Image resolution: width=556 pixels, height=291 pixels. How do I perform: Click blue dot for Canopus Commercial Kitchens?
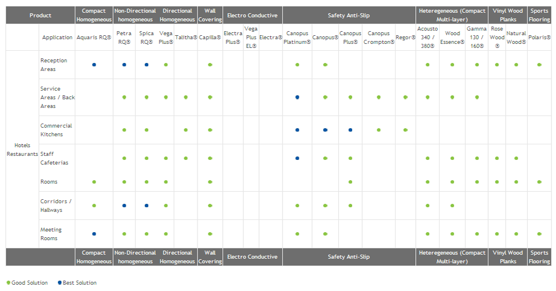pyautogui.click(x=325, y=130)
